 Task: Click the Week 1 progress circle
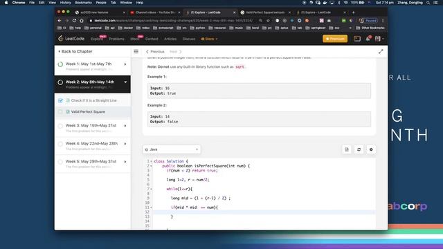tap(60, 64)
